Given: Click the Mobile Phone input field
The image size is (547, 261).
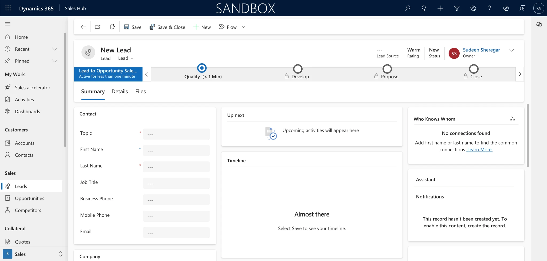Looking at the screenshot, I should click(x=176, y=216).
